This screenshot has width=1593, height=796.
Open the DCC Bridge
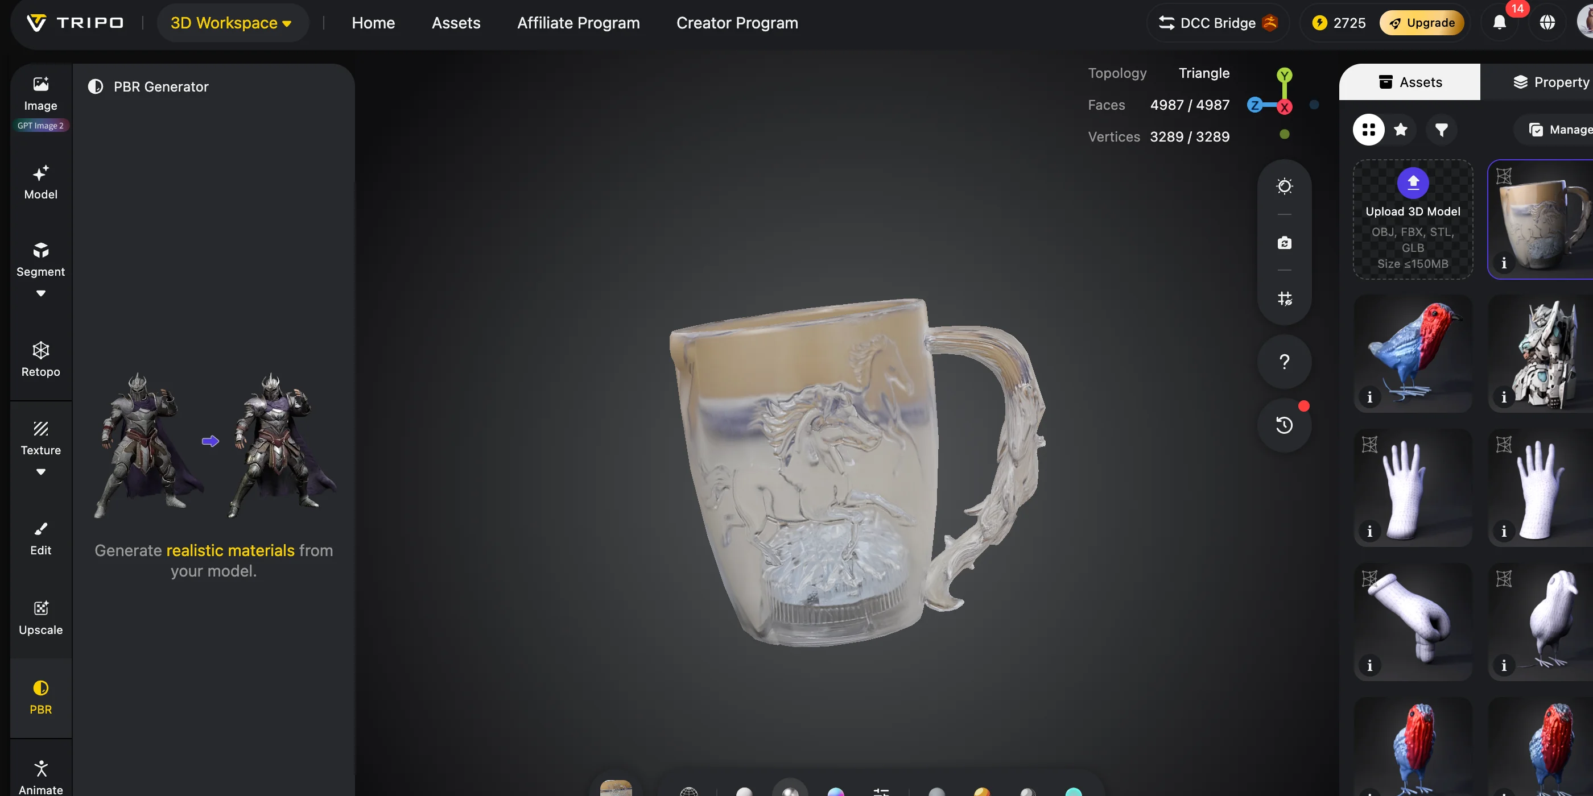(x=1217, y=23)
